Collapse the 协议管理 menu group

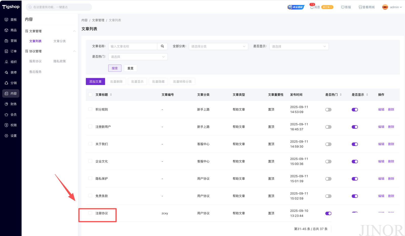click(74, 51)
